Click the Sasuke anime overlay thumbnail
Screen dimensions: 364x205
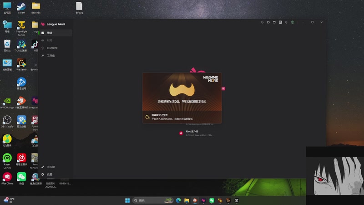pyautogui.click(x=335, y=176)
